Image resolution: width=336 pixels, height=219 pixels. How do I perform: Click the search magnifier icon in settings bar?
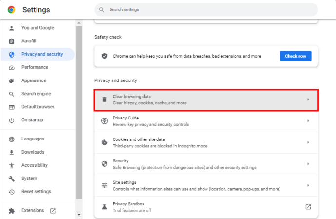(102, 10)
